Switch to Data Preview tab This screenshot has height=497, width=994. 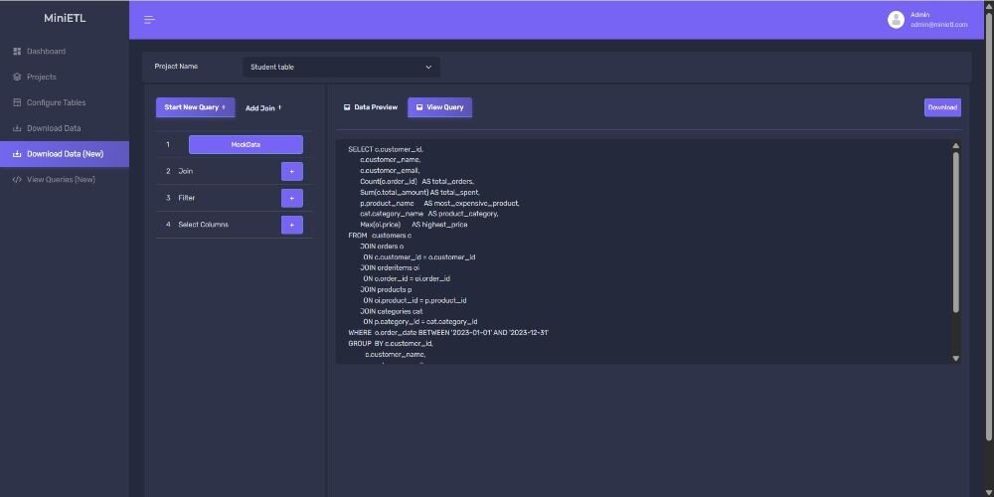[371, 107]
